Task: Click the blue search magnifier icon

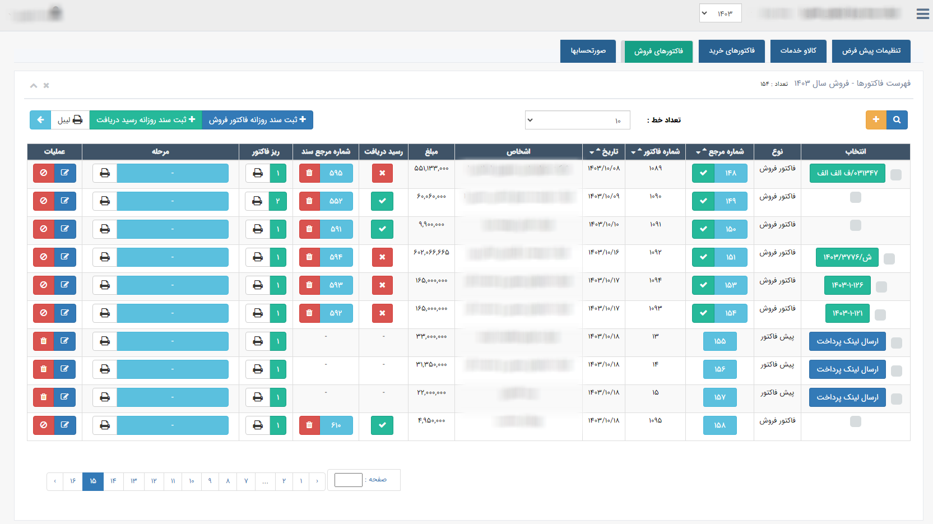Action: pos(897,120)
